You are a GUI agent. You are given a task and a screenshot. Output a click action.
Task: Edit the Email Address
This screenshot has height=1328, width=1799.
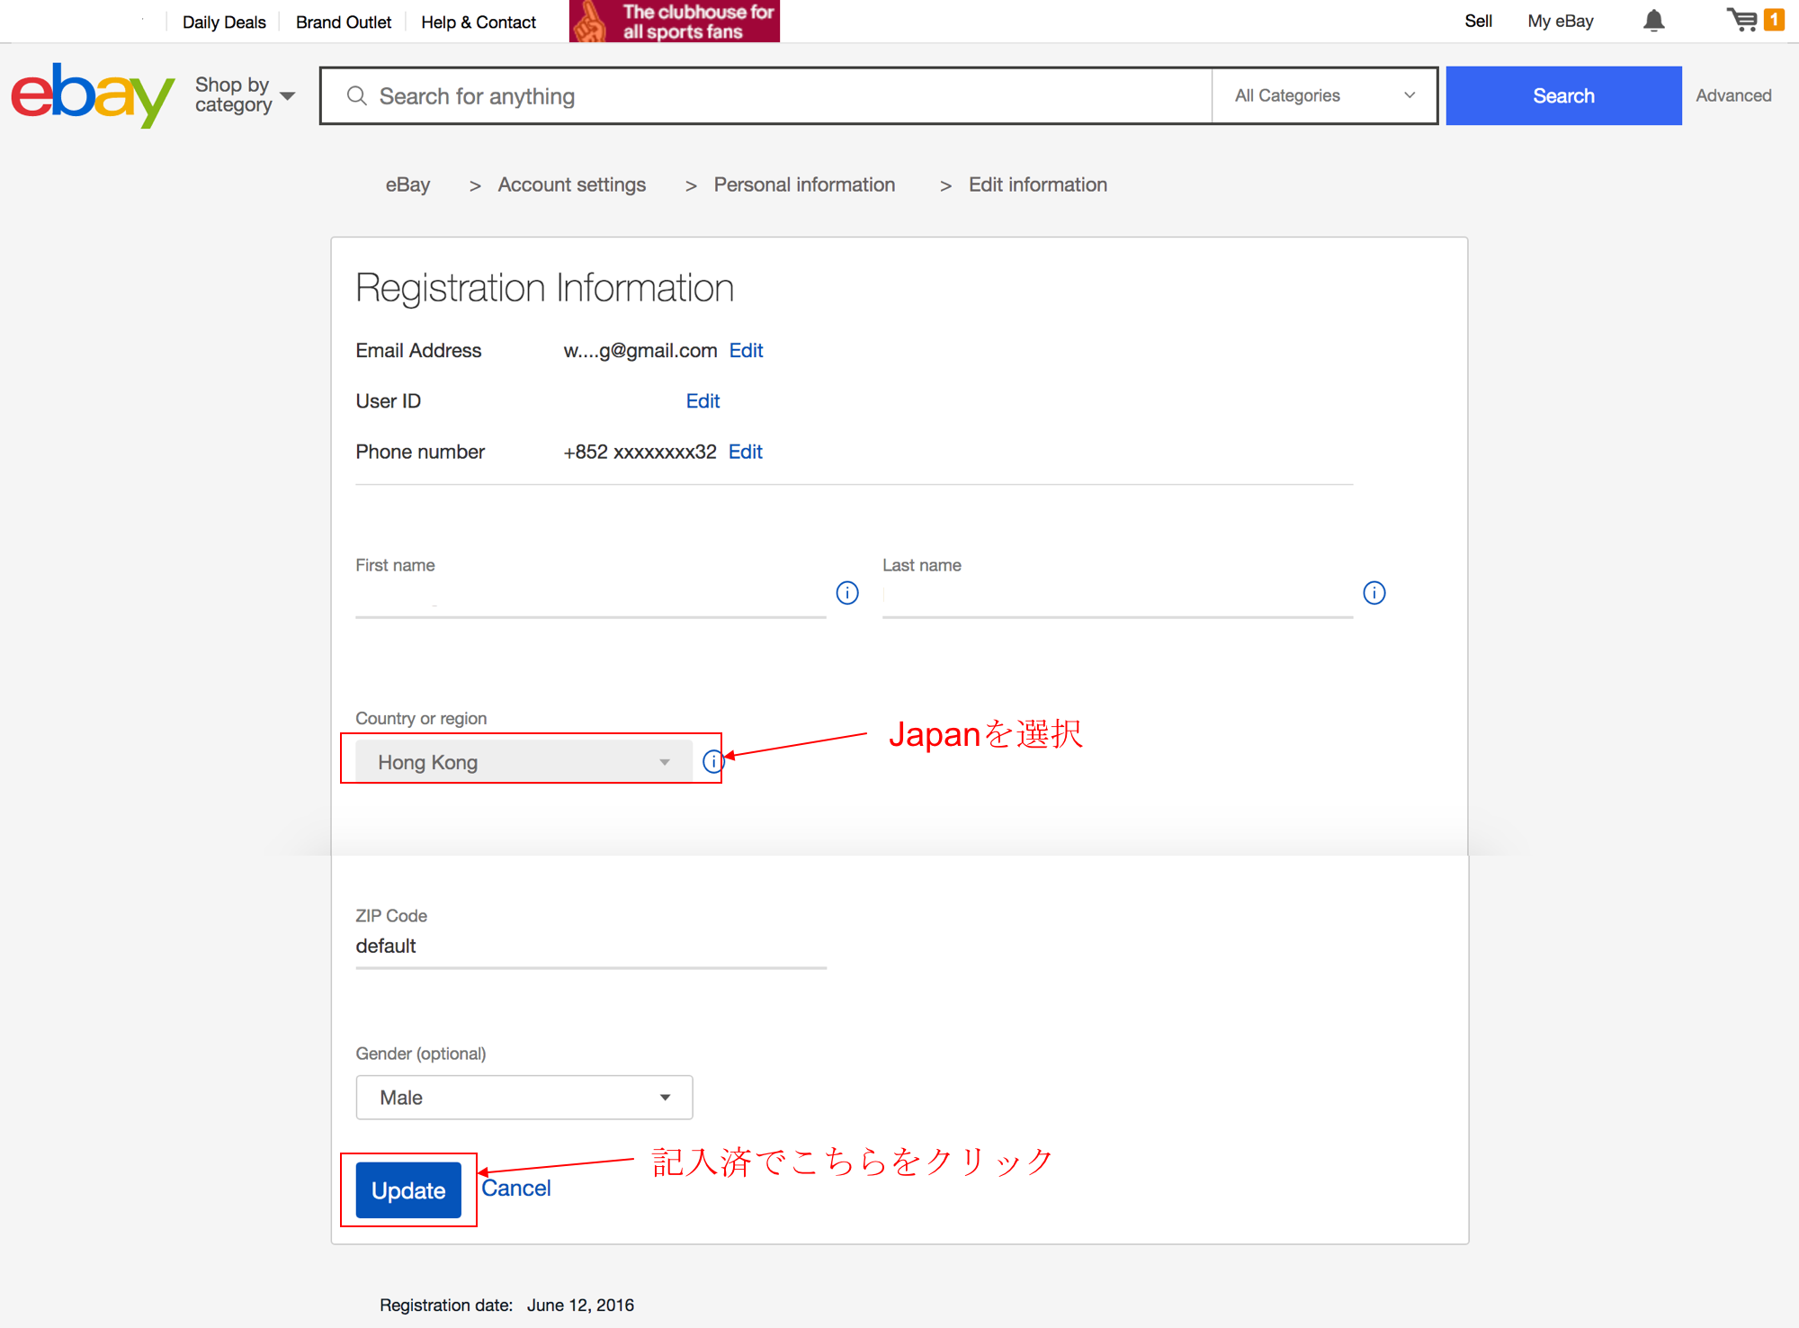[746, 351]
